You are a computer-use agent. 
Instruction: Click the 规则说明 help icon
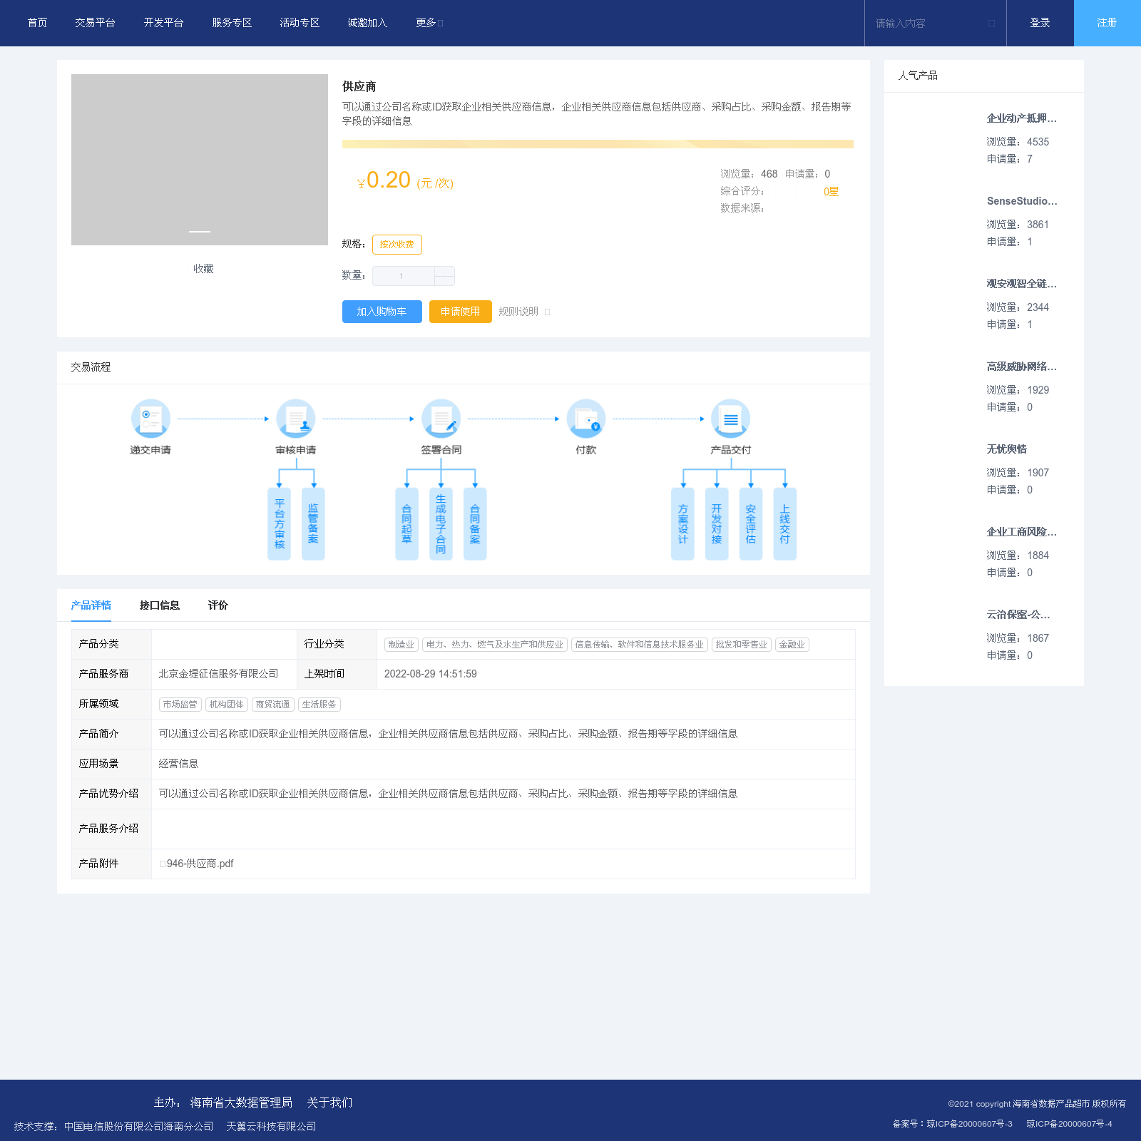[548, 312]
